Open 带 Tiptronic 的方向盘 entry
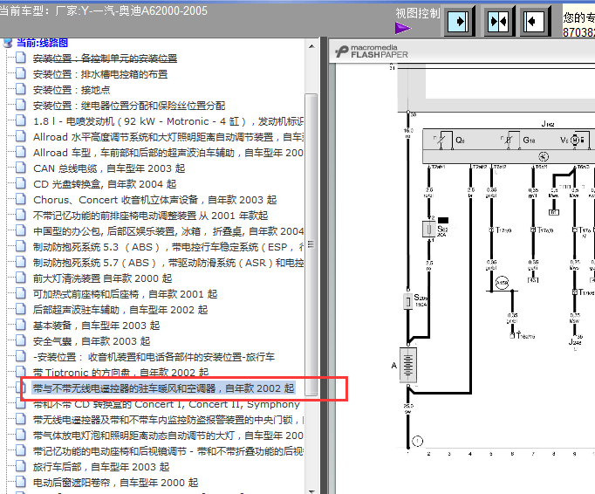Screen dimensions: 595x494 120,372
